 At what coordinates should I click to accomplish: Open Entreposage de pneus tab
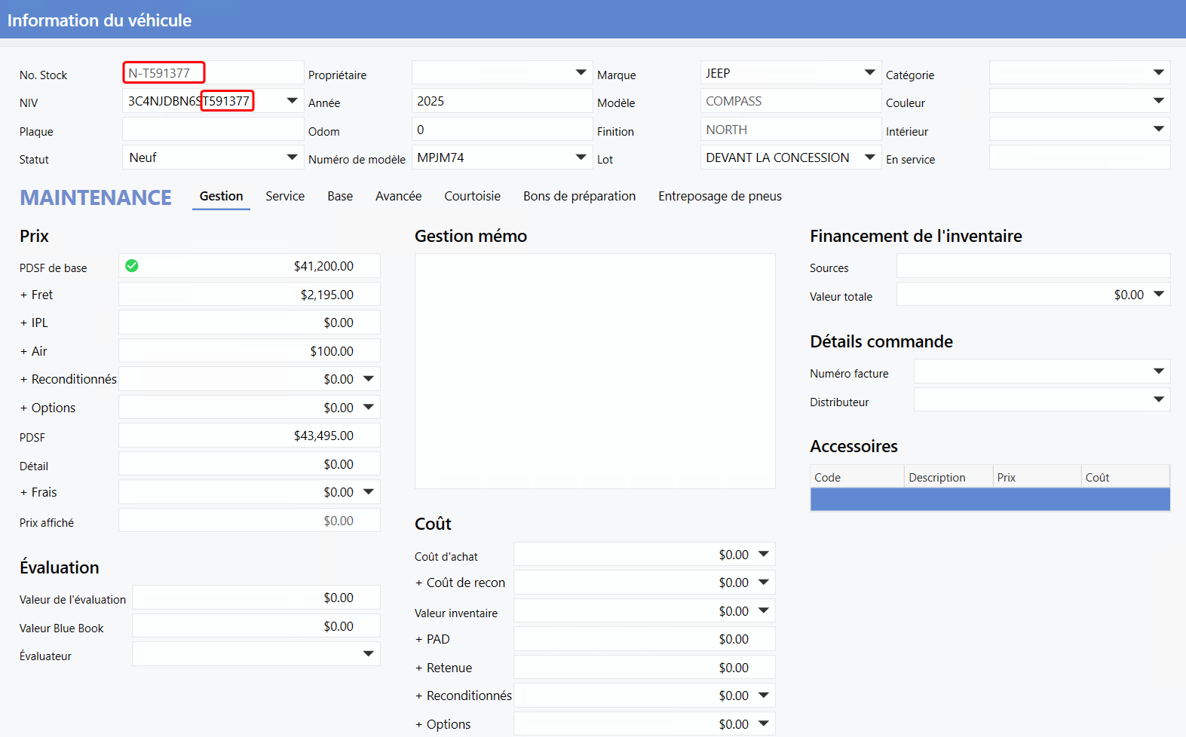(719, 196)
